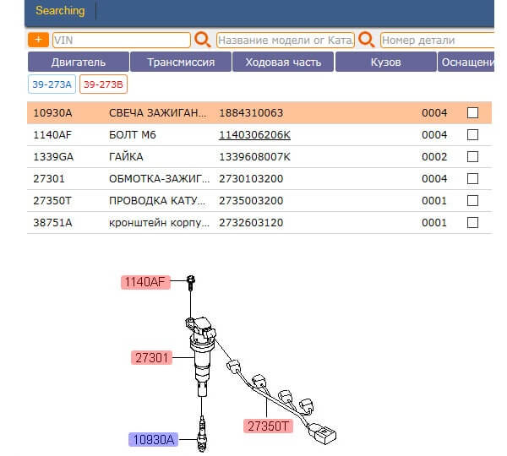Open the Трансмиссия category menu
Screen dimensions: 507x456
click(181, 62)
